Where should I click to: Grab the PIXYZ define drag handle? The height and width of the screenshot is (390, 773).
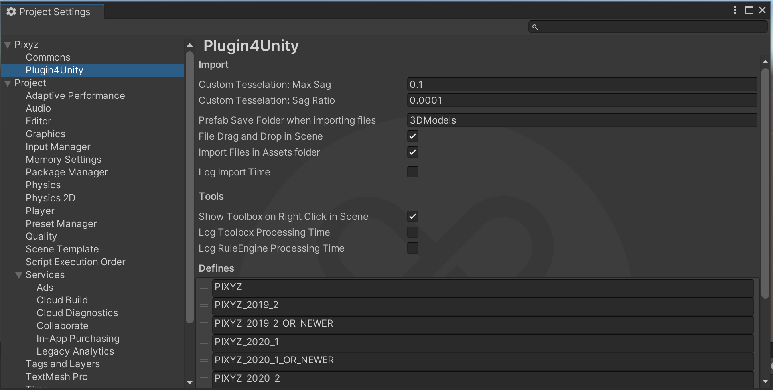pos(204,287)
